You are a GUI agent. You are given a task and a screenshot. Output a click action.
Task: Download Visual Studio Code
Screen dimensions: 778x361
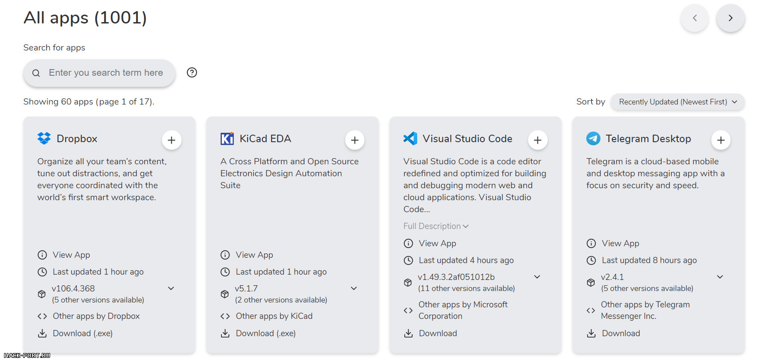pos(438,333)
